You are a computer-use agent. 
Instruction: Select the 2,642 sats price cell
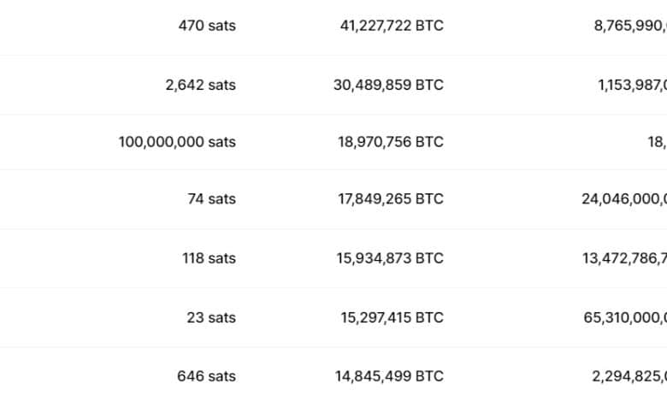pos(200,85)
